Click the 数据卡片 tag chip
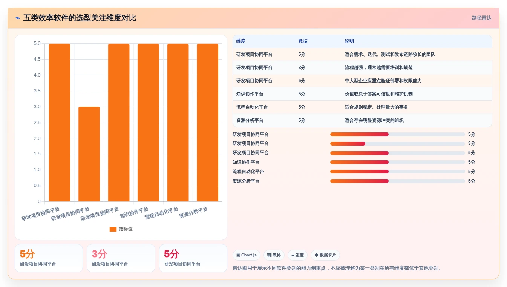The image size is (507, 287). click(325, 255)
